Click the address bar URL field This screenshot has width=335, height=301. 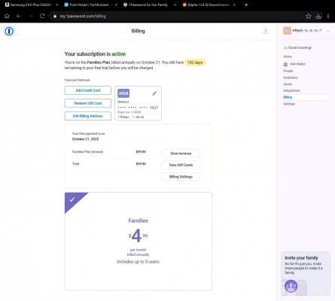tap(175, 16)
